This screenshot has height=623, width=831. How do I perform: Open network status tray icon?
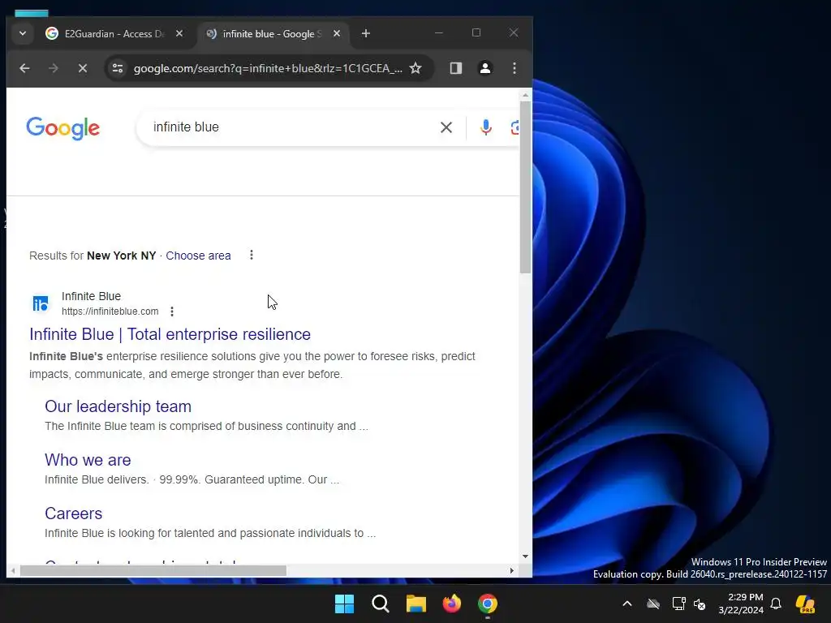(x=679, y=604)
